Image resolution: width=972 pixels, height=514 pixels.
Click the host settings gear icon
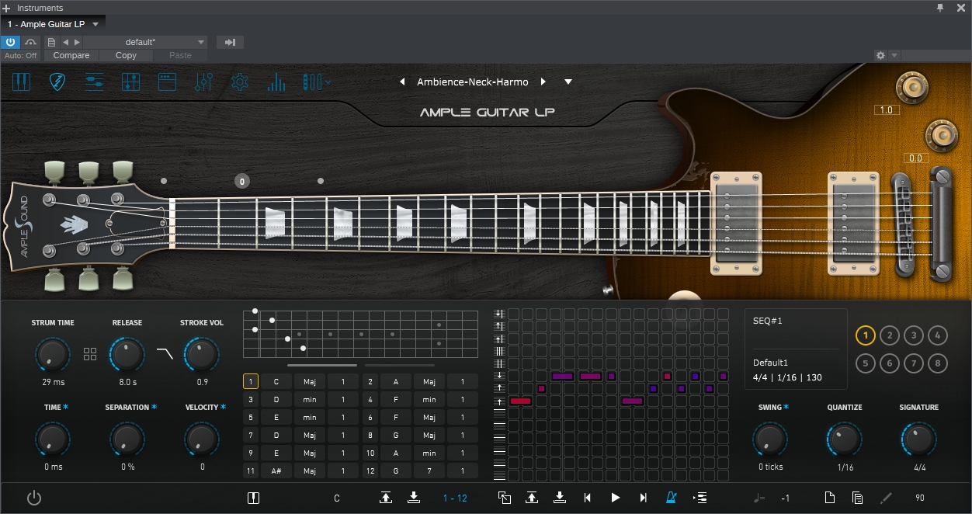(x=880, y=55)
